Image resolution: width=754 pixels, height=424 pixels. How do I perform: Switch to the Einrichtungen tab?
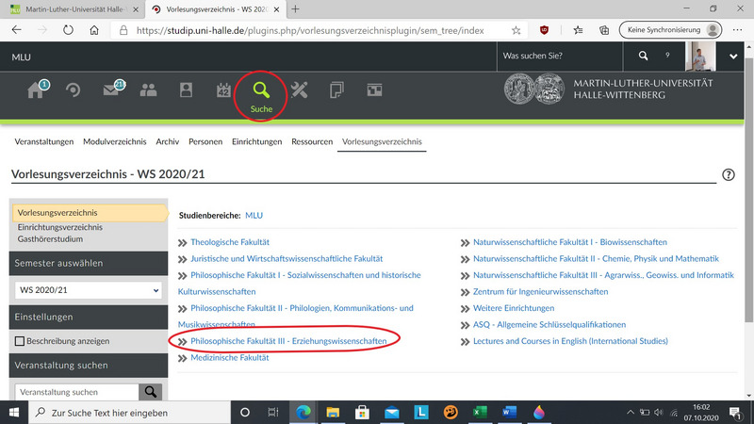(x=256, y=141)
